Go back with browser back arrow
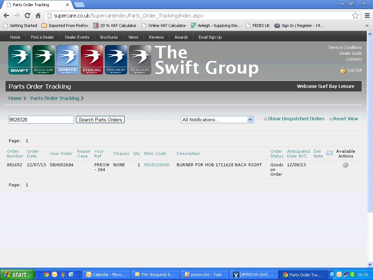This screenshot has height=280, width=373. pos(7,16)
